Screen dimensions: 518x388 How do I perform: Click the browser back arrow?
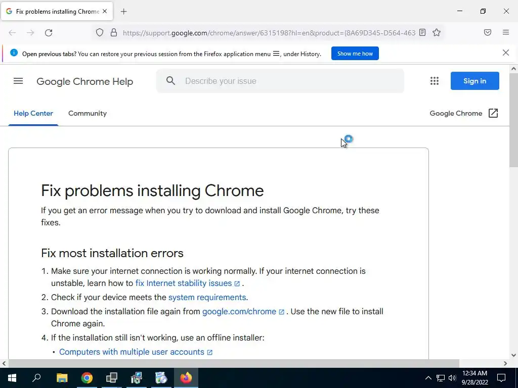12,33
